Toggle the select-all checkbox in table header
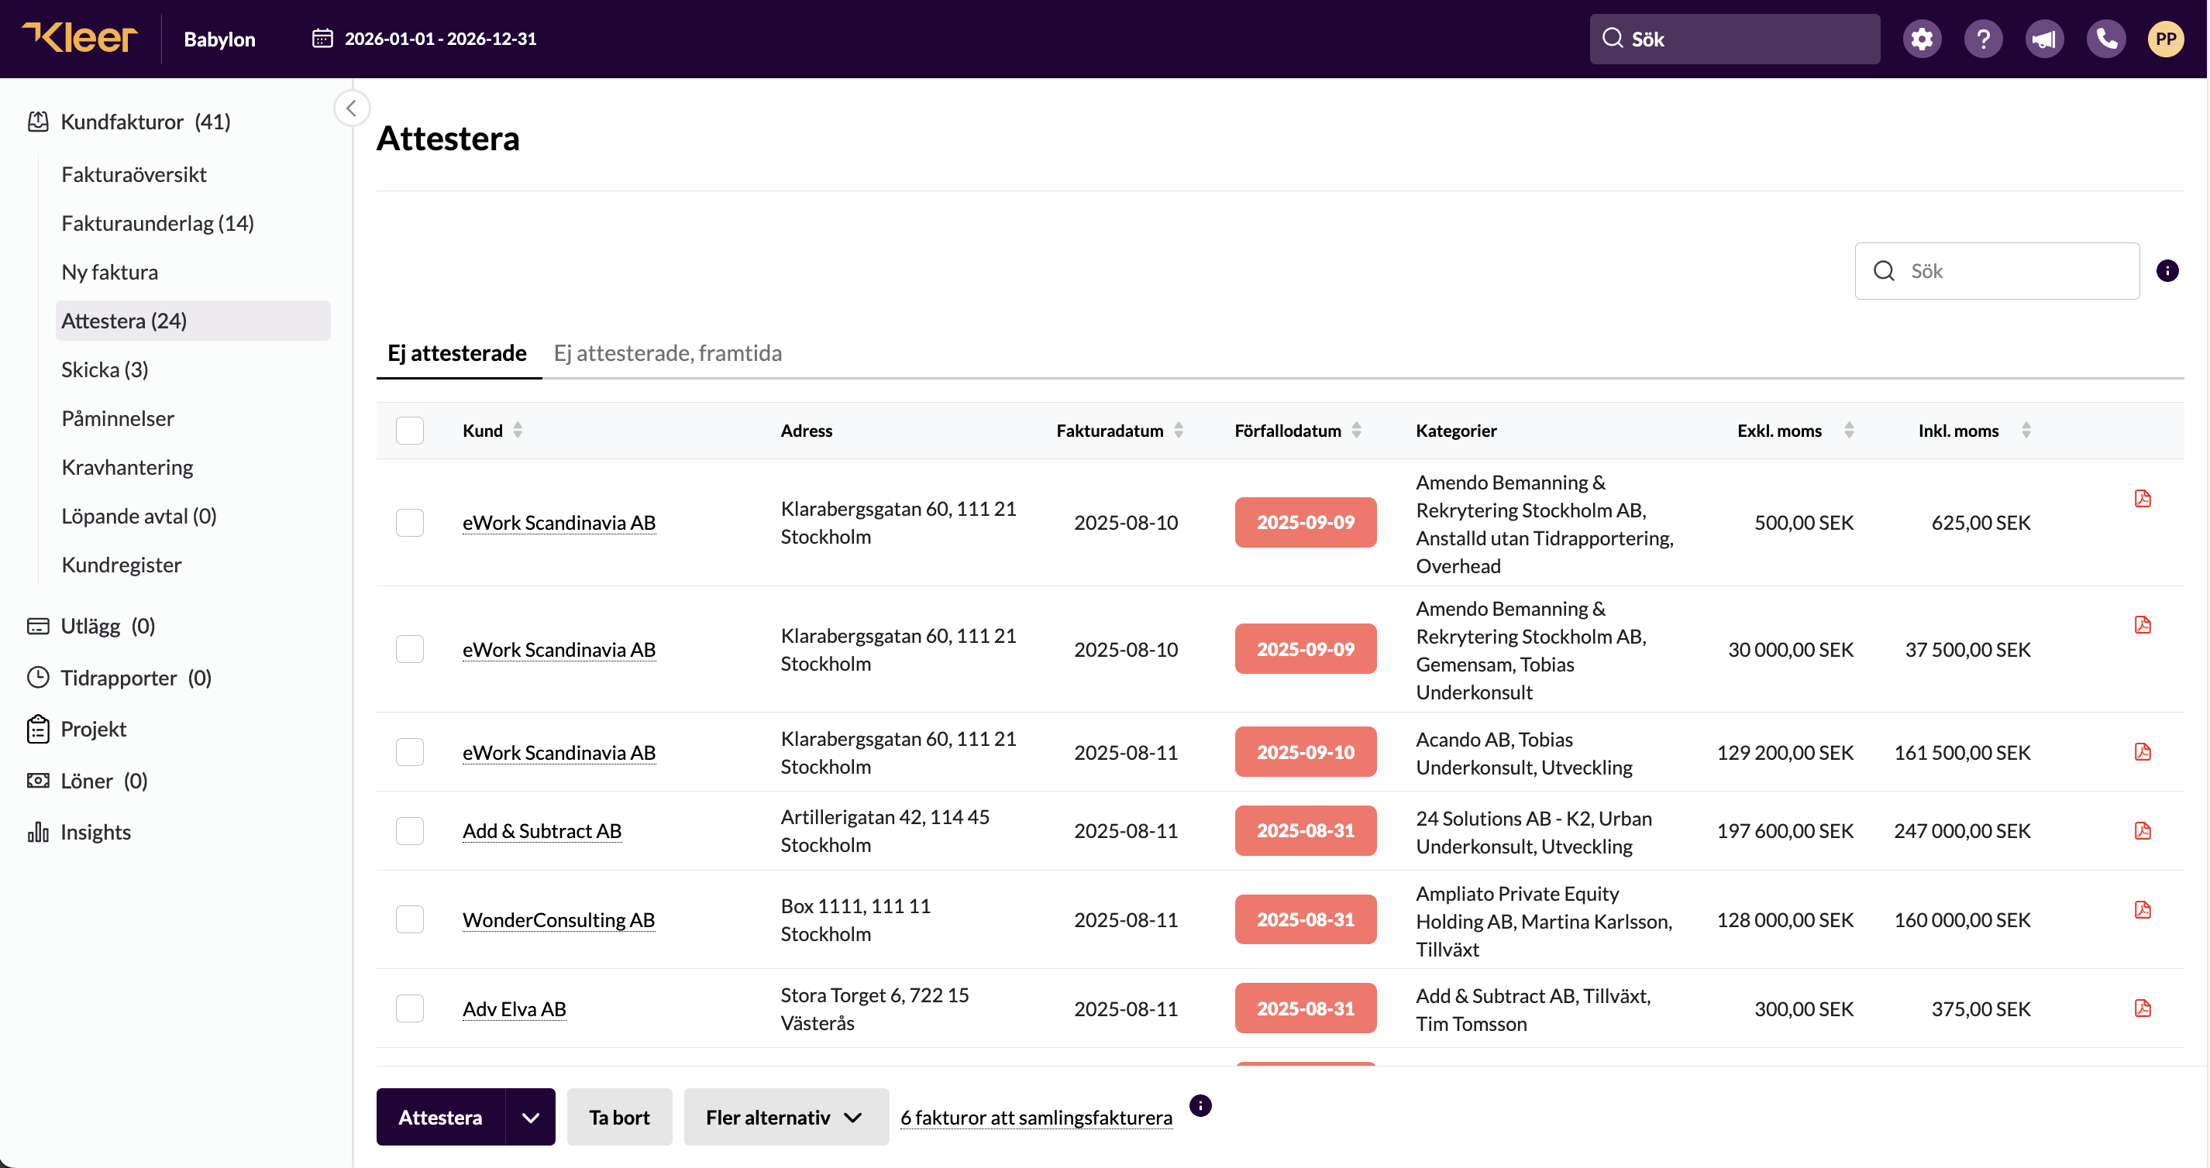The width and height of the screenshot is (2210, 1168). tap(410, 431)
